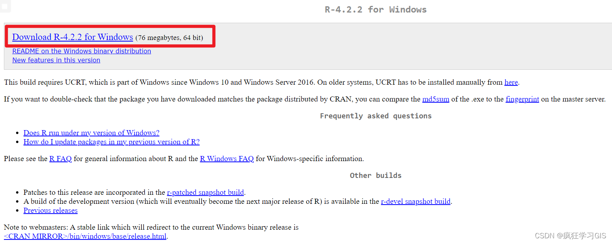
Task: Click the small square icon at top-left corner
Action: coord(5,6)
